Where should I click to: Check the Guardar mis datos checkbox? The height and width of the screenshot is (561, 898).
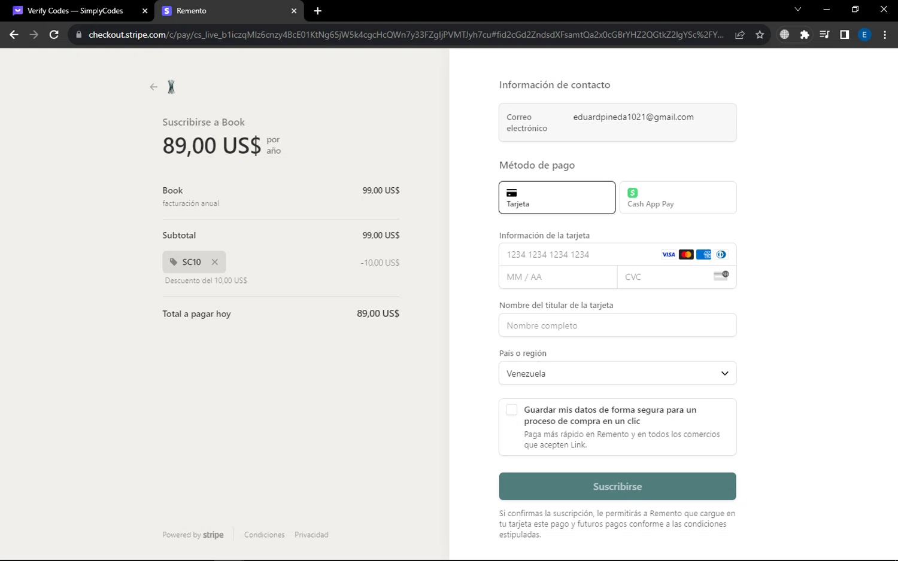click(x=511, y=410)
